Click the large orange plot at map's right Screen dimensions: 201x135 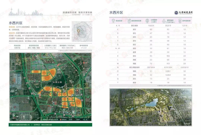pyautogui.click(x=78, y=102)
